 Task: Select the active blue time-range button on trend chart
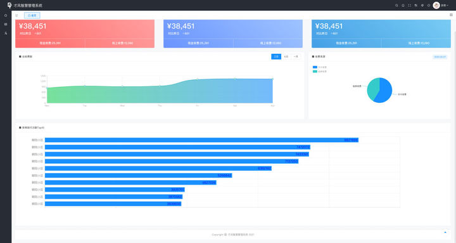tap(276, 56)
